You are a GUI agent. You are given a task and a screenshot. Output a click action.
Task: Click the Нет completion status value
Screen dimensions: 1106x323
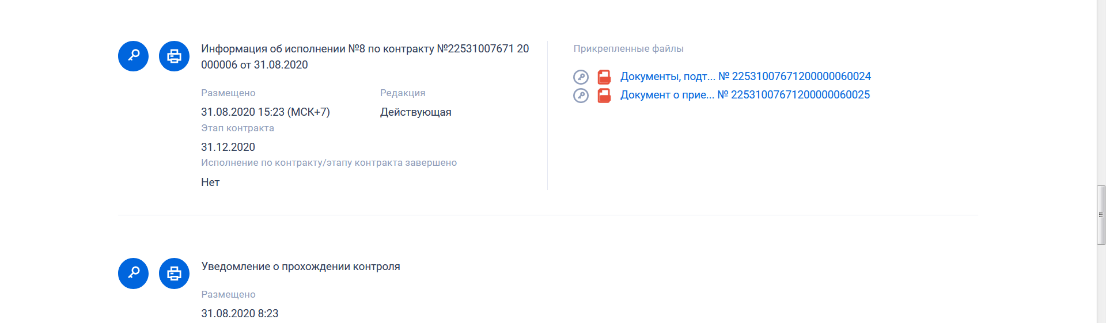[210, 183]
